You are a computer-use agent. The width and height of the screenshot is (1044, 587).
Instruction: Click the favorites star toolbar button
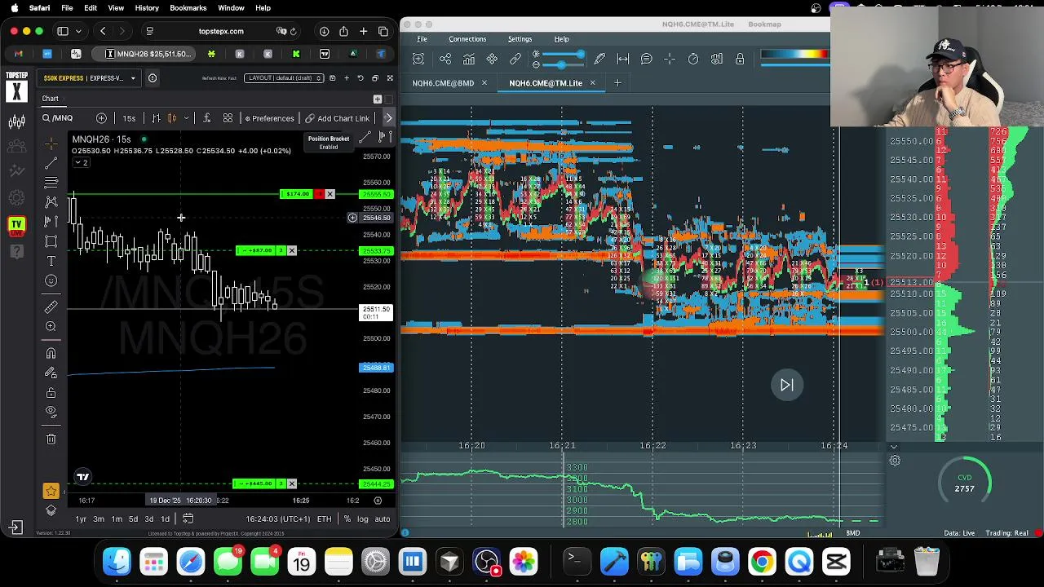pyautogui.click(x=51, y=491)
